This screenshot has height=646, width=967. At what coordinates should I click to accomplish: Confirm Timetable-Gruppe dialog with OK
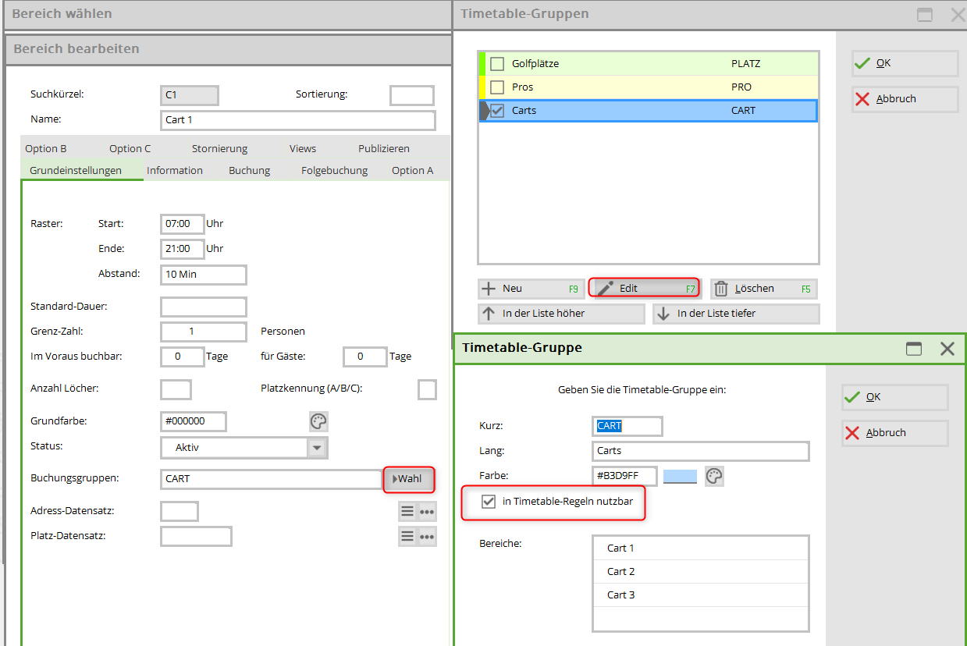click(894, 397)
